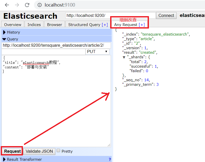
Task: Click the "article" type value
Action: tap(146, 39)
